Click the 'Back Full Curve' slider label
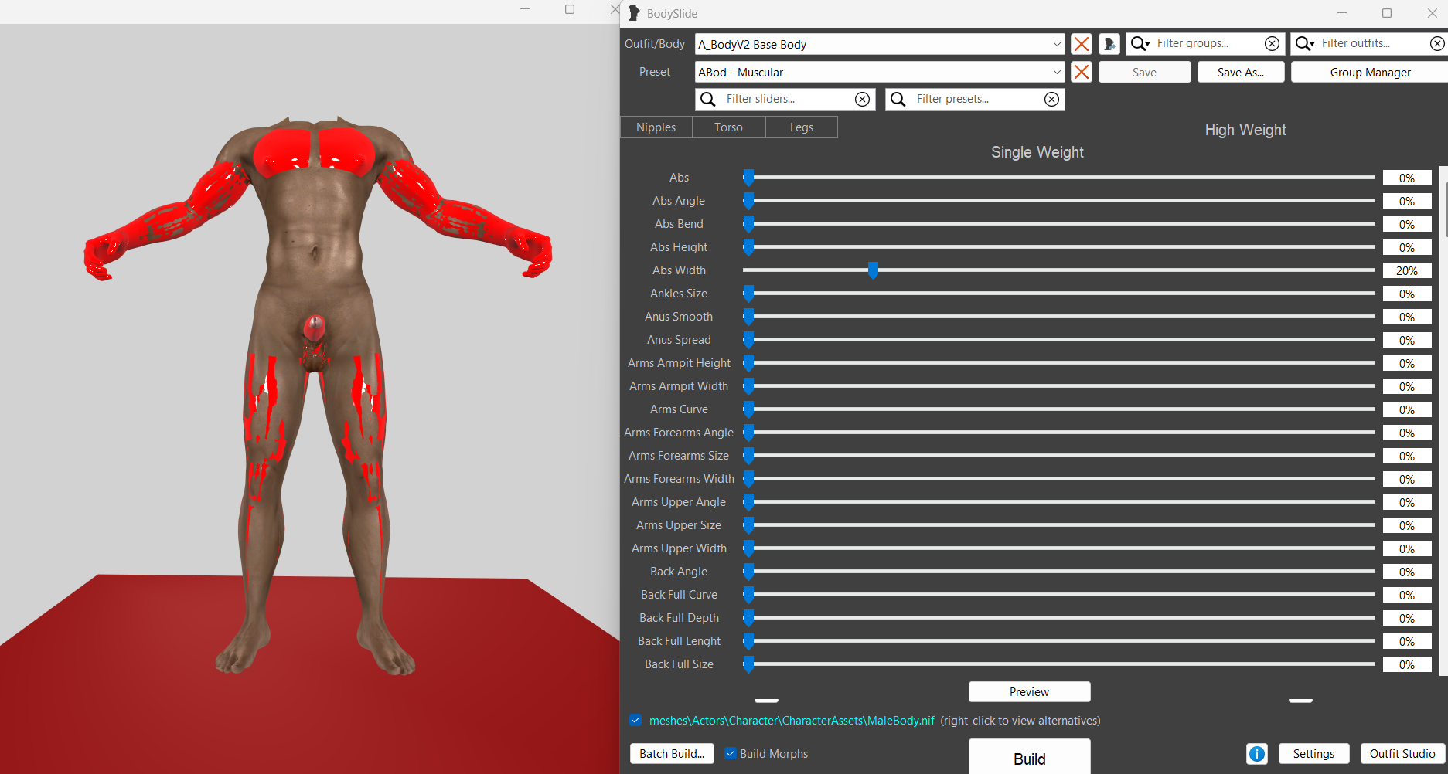1448x774 pixels. click(x=679, y=595)
